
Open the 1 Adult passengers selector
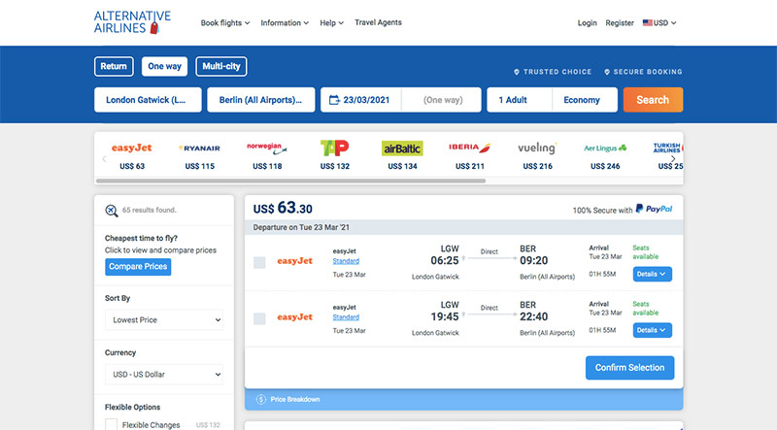coord(520,100)
